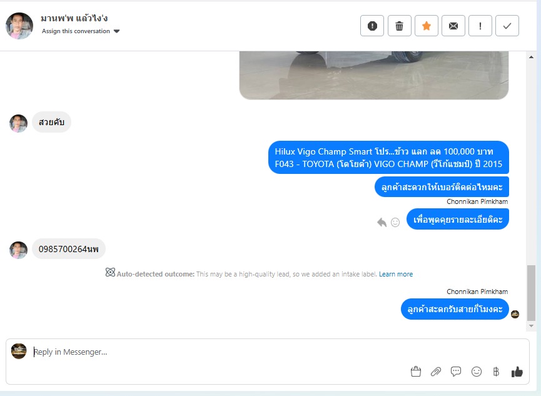This screenshot has height=396, width=541.
Task: Open Learn more link about auto-detected outcome
Action: (x=396, y=274)
